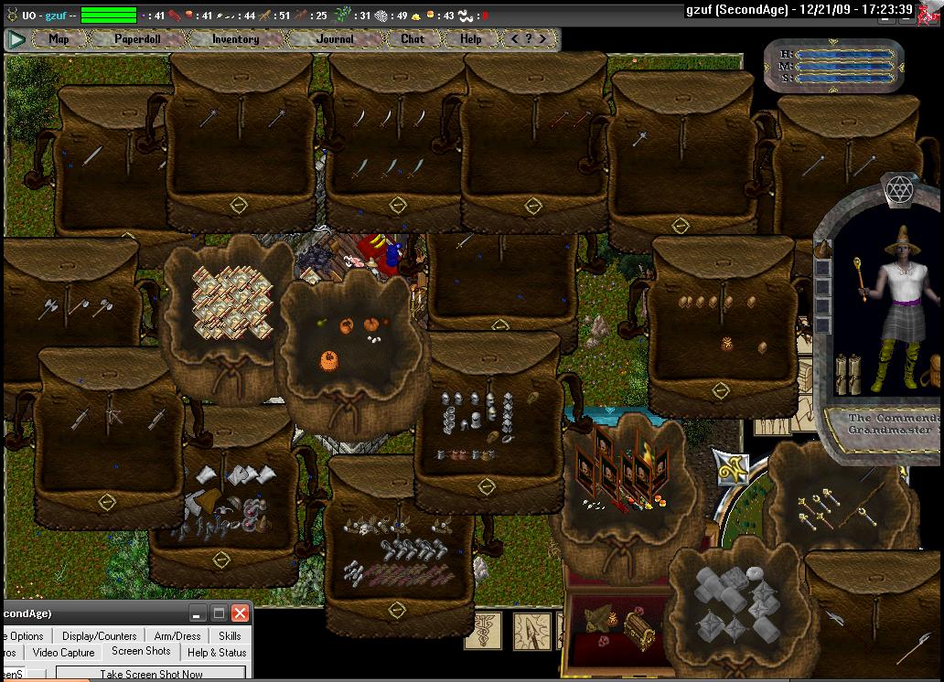The image size is (944, 682).
Task: Click the green health bar in the title bar
Action: pyautogui.click(x=109, y=15)
